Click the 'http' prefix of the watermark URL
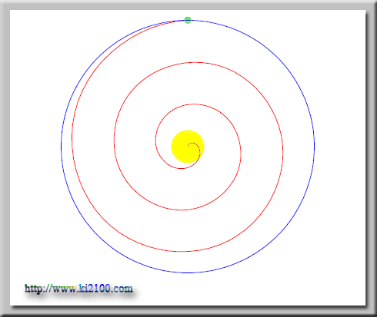The image size is (377, 317). 33,289
